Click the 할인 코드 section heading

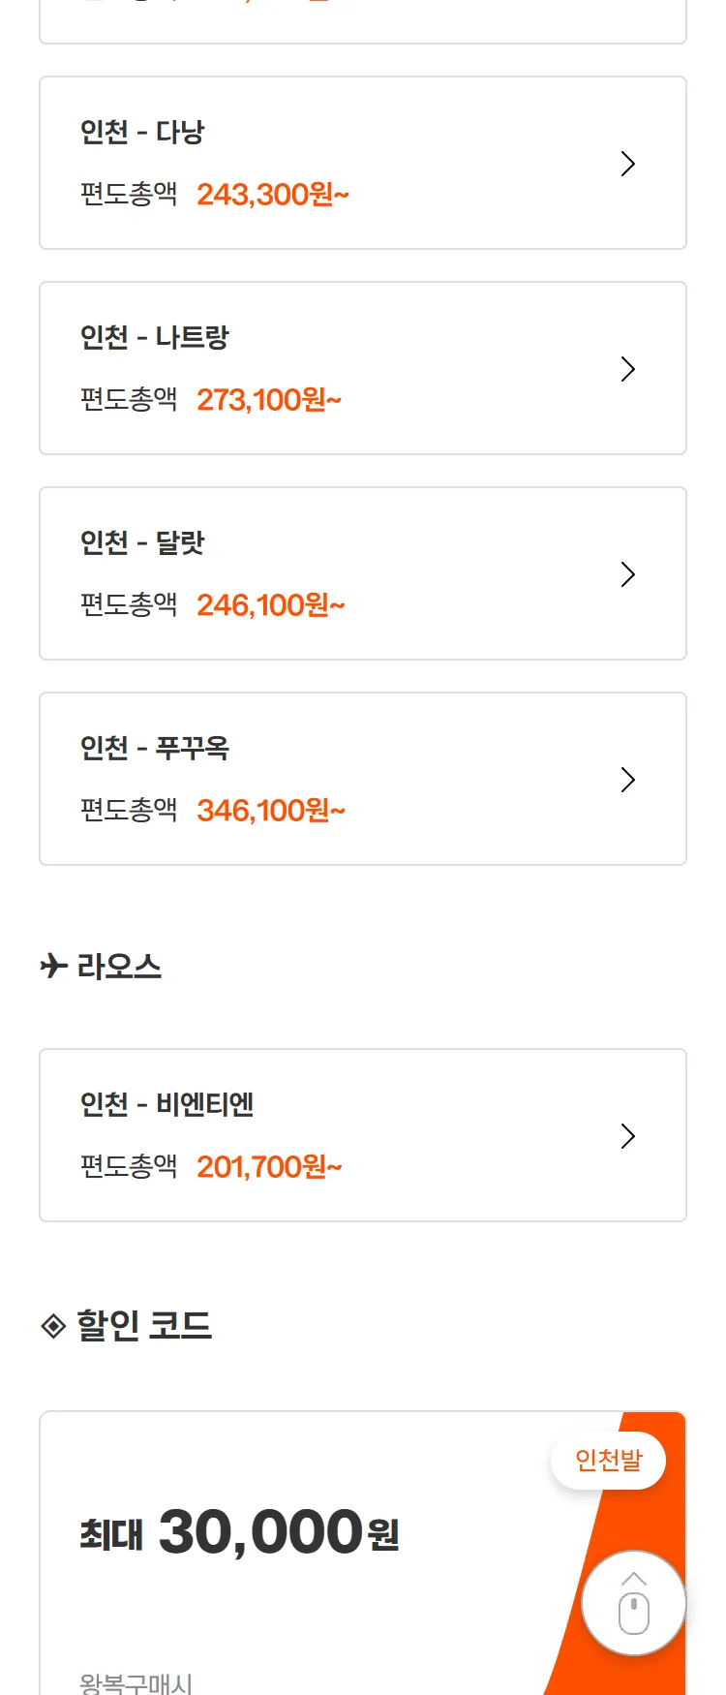144,1325
